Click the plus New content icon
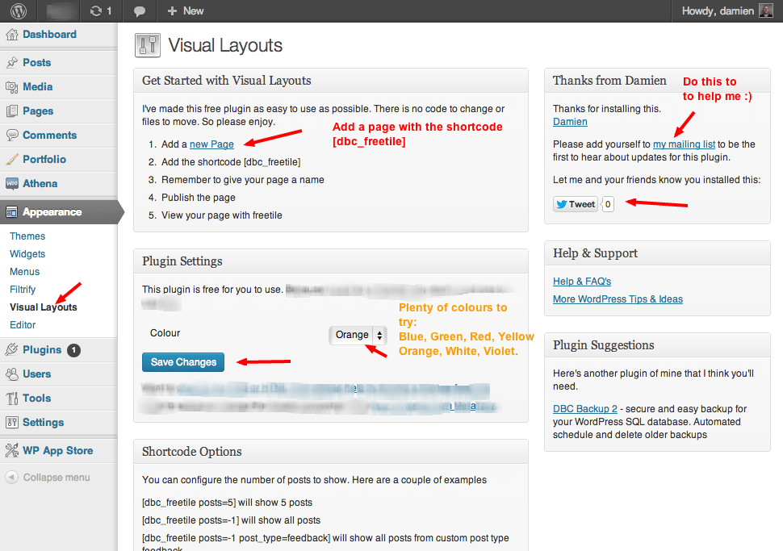Viewport: 783px width, 551px height. click(172, 11)
